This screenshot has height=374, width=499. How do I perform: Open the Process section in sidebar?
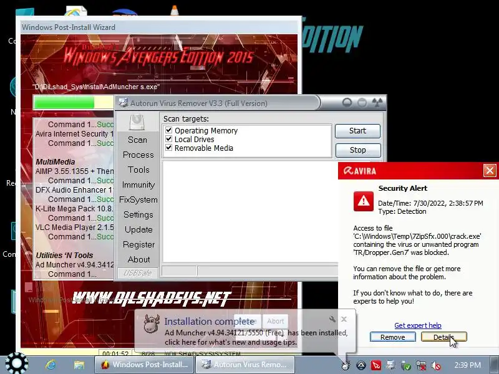tap(138, 155)
